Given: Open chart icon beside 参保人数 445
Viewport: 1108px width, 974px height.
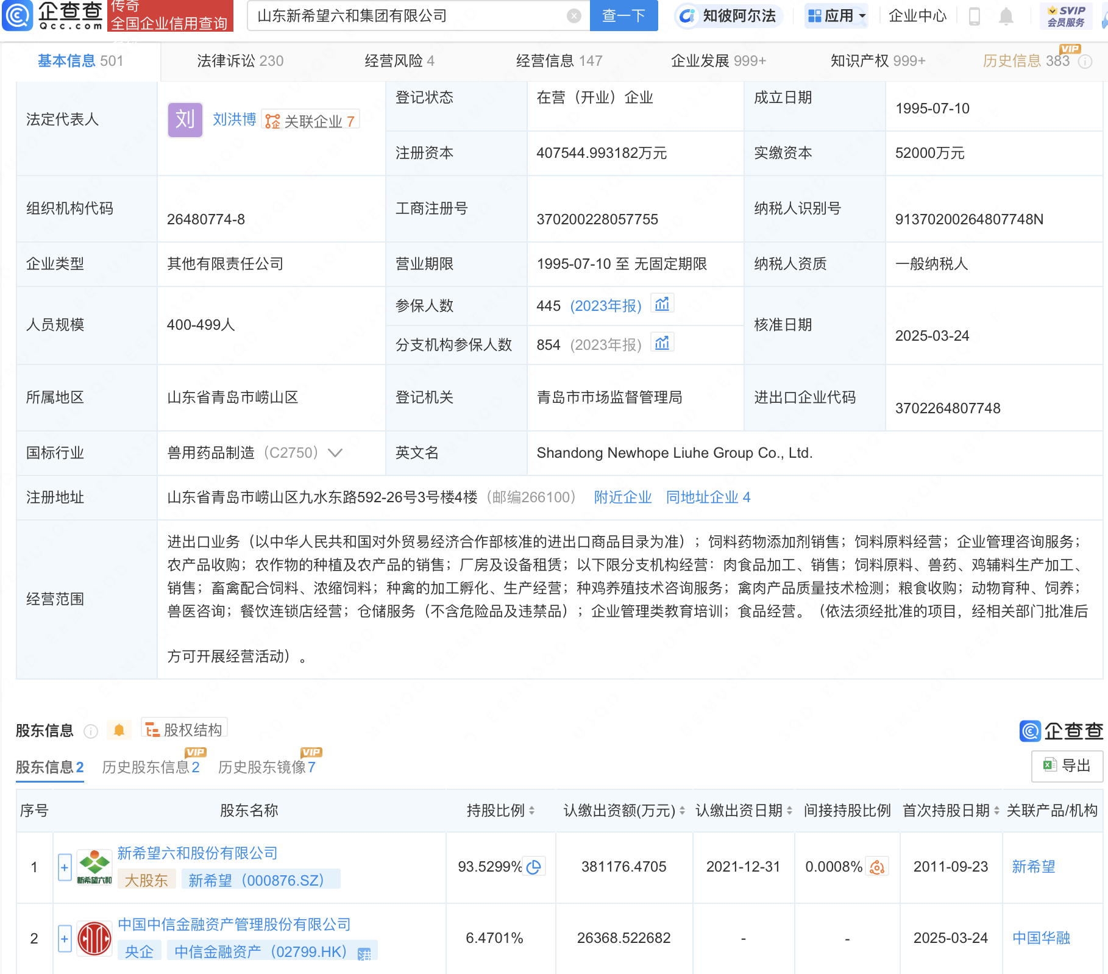Looking at the screenshot, I should (x=662, y=304).
